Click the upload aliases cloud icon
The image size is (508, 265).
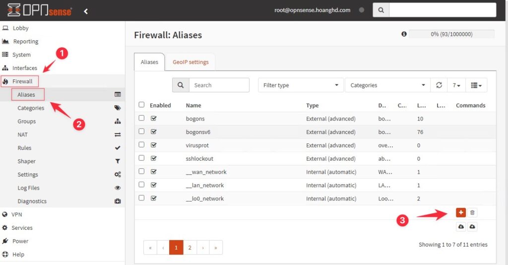[x=472, y=226]
